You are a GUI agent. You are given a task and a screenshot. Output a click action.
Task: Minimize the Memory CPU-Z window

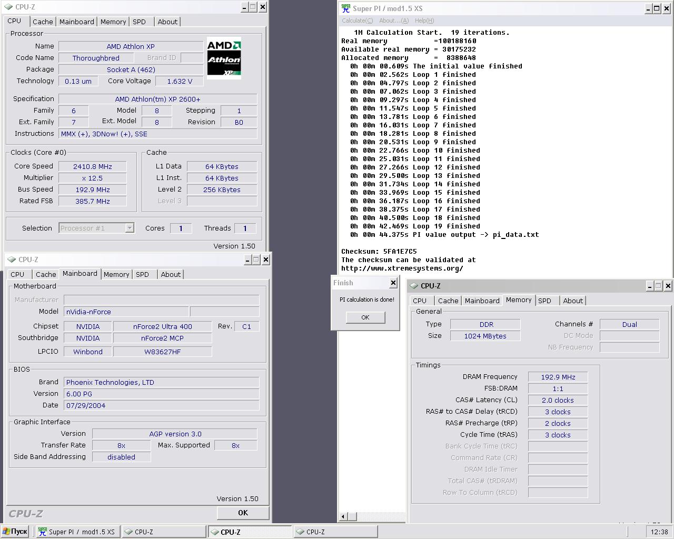pos(650,286)
